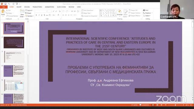Click the zoom slider handle
Viewport: 194px width, 109px height.
pyautogui.click(x=176, y=105)
